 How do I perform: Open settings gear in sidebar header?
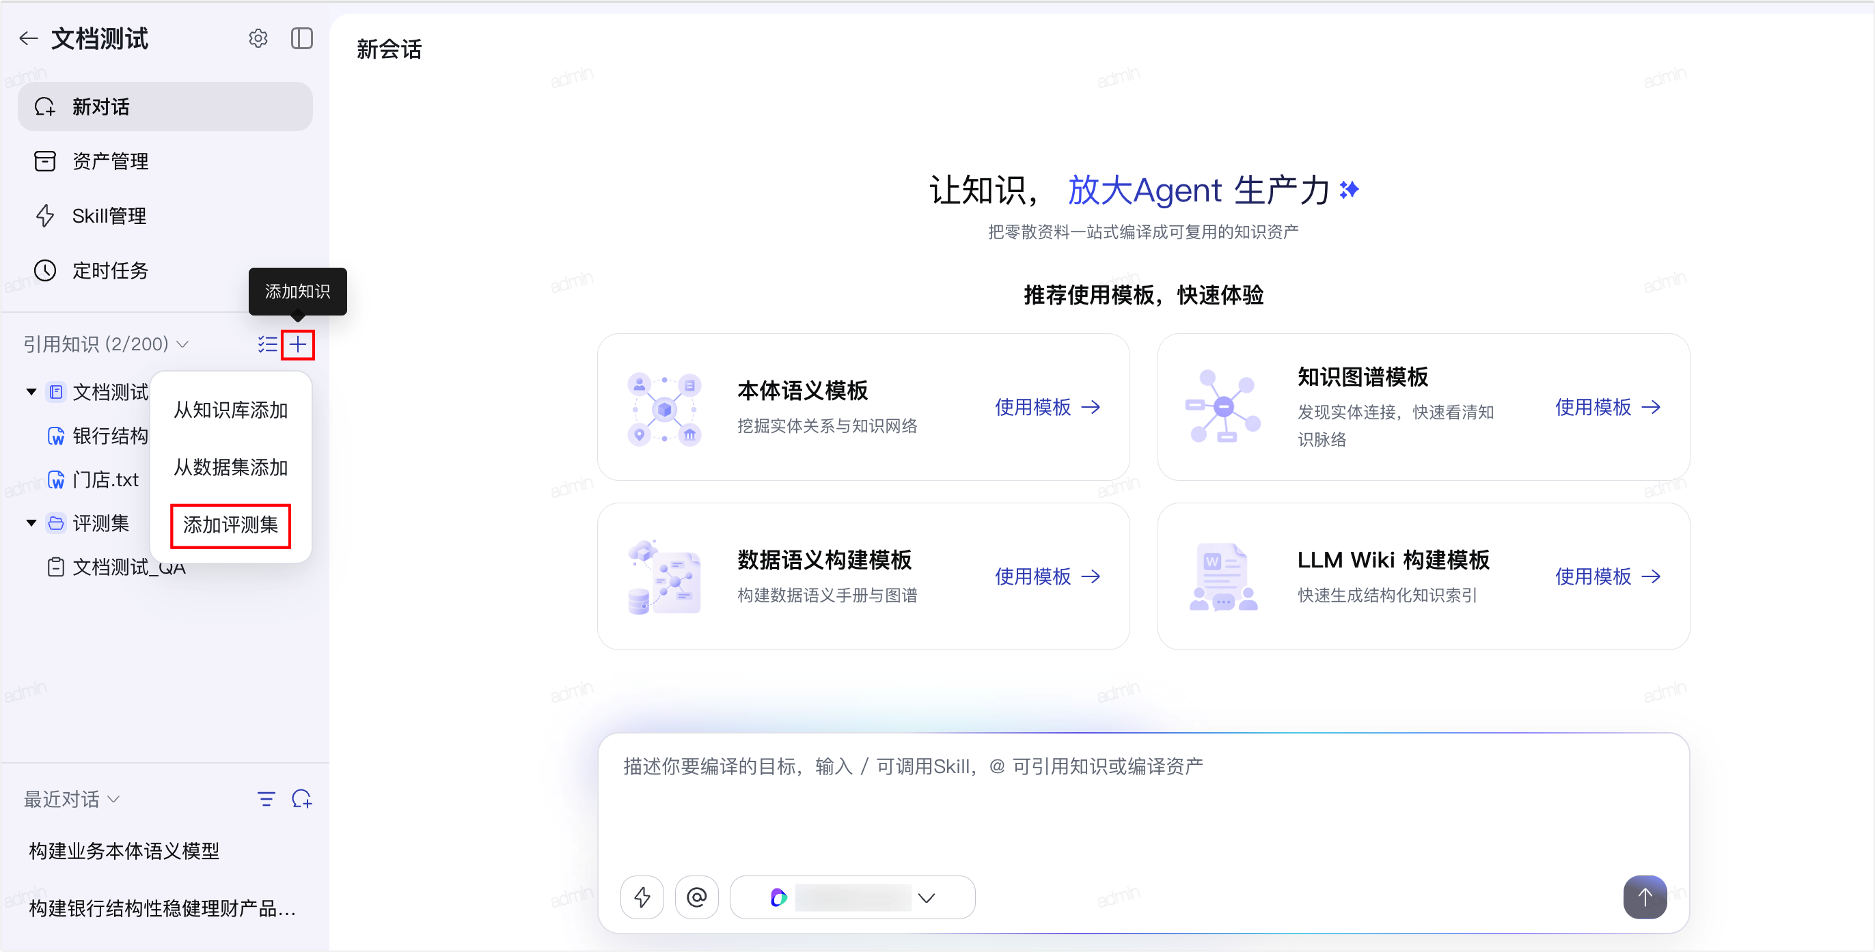tap(258, 38)
